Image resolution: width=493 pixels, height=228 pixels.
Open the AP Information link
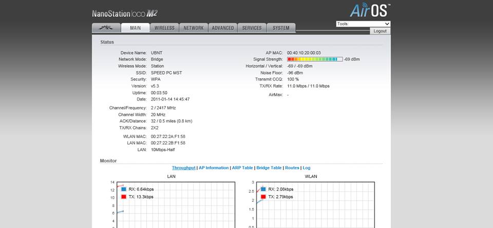[x=214, y=168]
